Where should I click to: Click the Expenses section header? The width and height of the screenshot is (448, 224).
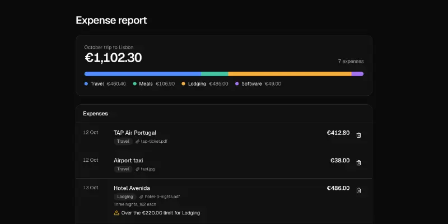95,114
